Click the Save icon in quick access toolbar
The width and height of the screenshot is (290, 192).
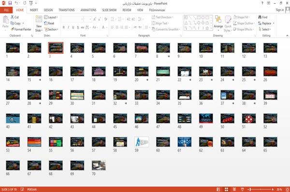(10, 3)
